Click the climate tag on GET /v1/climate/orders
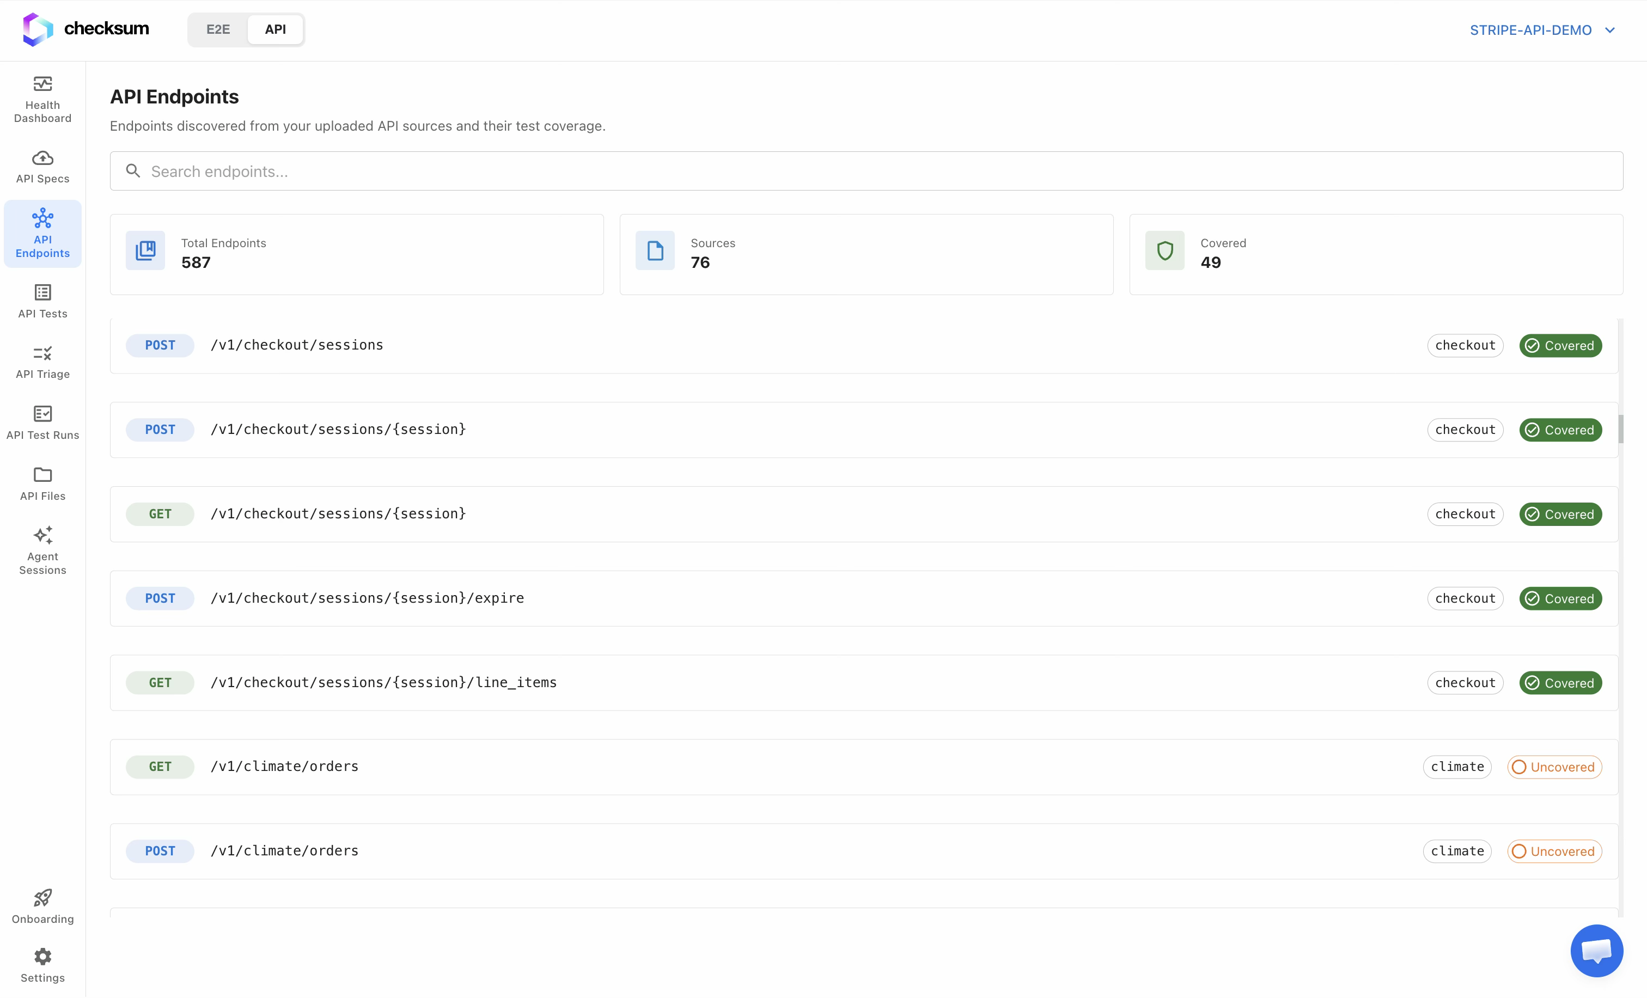The image size is (1647, 998). click(x=1457, y=767)
